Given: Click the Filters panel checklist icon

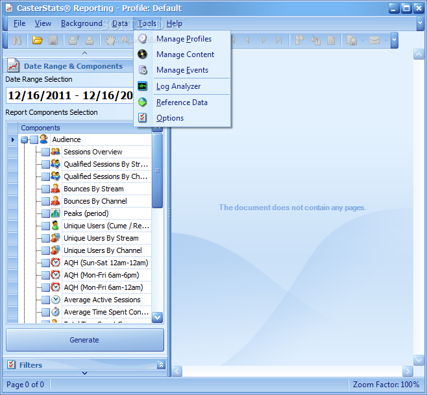Looking at the screenshot, I should tap(11, 365).
